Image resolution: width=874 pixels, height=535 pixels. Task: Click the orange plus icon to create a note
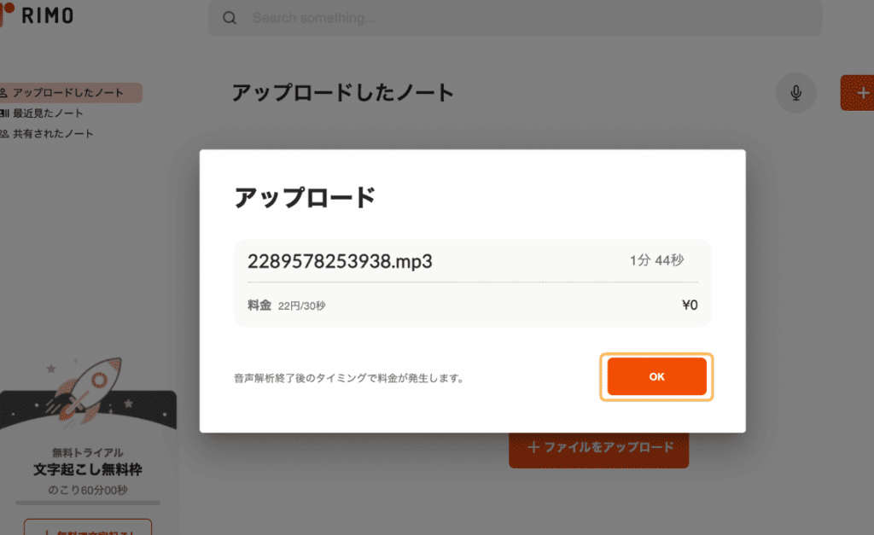click(865, 93)
